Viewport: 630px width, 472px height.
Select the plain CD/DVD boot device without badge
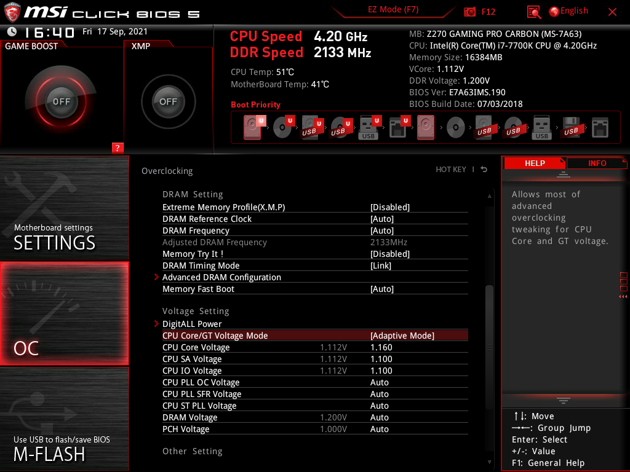click(456, 128)
